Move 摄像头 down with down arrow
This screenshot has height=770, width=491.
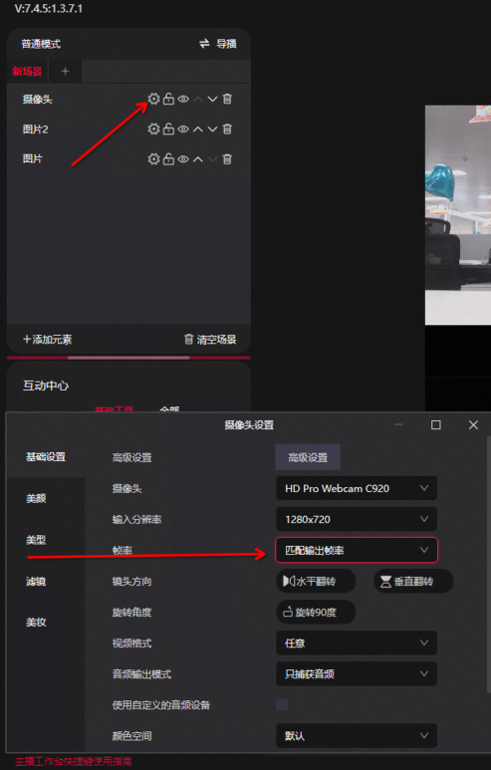tap(212, 100)
